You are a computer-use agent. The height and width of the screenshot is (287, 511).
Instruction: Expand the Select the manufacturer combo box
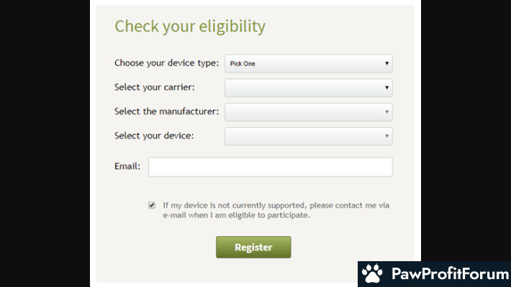(309, 112)
